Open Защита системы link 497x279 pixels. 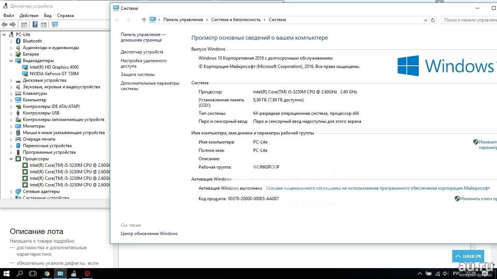tap(138, 74)
